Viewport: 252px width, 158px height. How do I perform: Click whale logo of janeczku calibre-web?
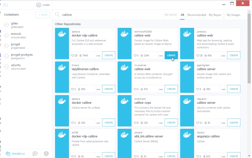tap(187, 34)
